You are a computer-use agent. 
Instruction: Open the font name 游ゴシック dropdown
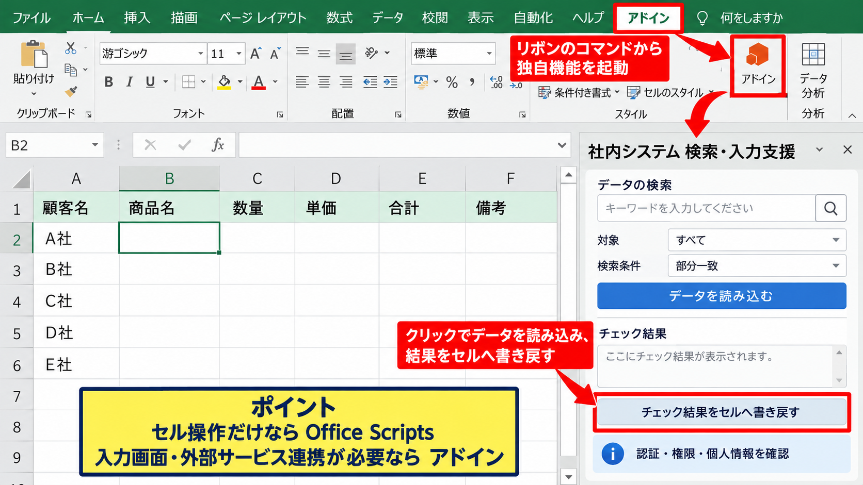point(201,54)
